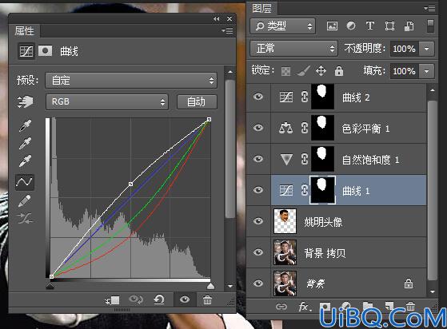Click the smooth curve values icon
The width and height of the screenshot is (447, 329).
[25, 219]
